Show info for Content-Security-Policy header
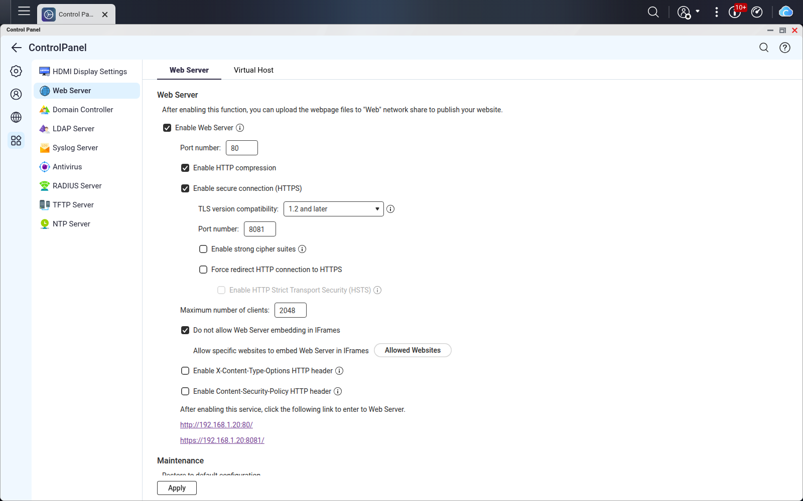Image resolution: width=803 pixels, height=501 pixels. click(338, 391)
